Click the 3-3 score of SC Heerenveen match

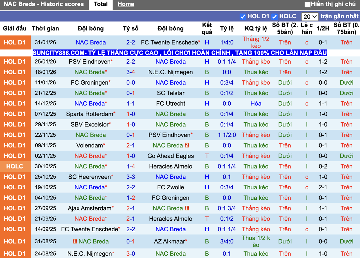[130, 177]
